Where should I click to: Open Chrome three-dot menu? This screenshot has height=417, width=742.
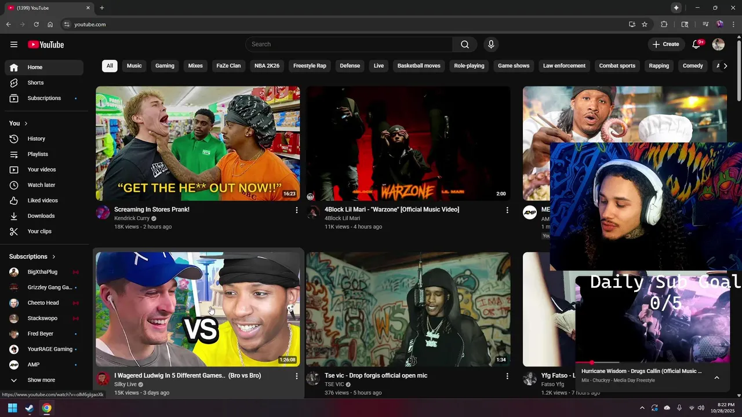(x=734, y=24)
